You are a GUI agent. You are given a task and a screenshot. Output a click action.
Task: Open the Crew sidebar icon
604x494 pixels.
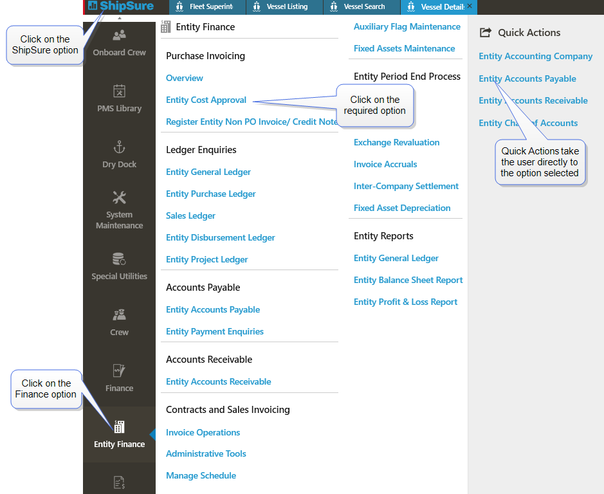pos(119,315)
